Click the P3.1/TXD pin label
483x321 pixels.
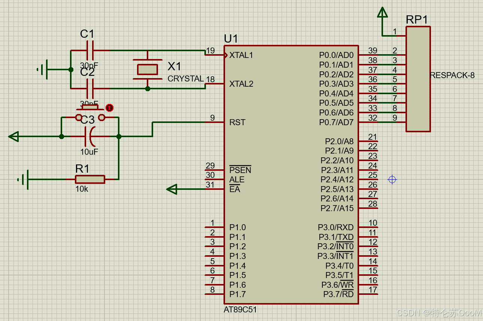[336, 237]
